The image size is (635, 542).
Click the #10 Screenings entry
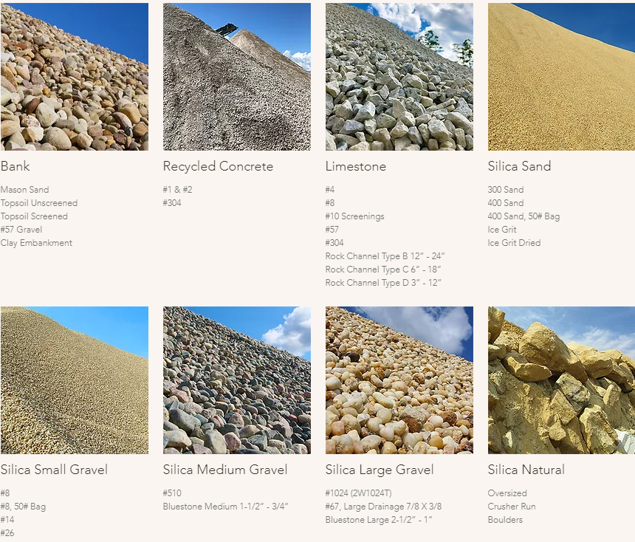pos(354,216)
